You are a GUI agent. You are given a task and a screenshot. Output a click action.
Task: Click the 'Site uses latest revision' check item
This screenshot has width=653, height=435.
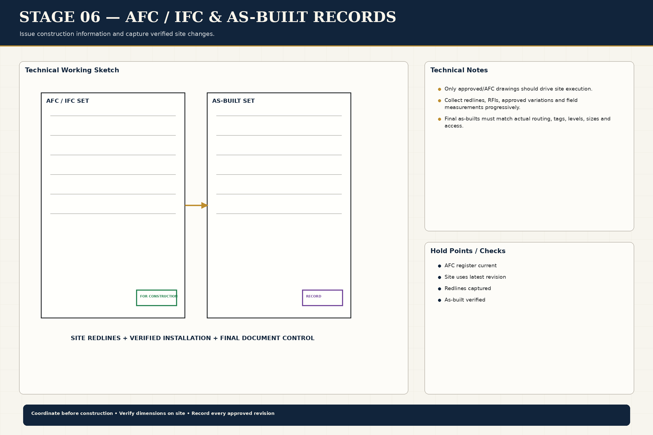pyautogui.click(x=475, y=277)
